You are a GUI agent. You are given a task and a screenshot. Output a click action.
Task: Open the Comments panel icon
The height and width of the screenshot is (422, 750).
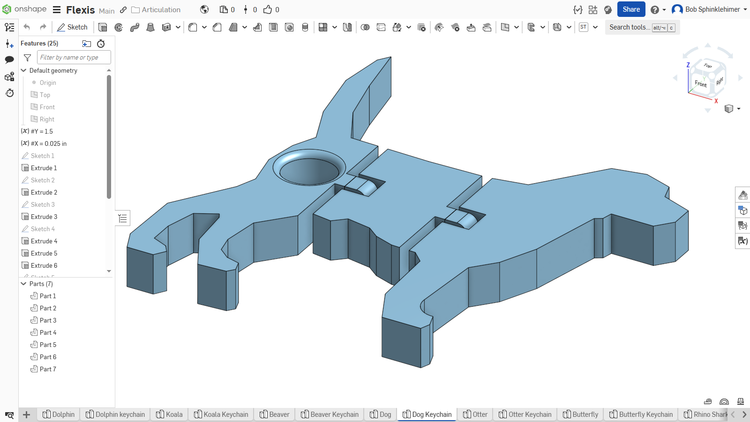pos(9,60)
